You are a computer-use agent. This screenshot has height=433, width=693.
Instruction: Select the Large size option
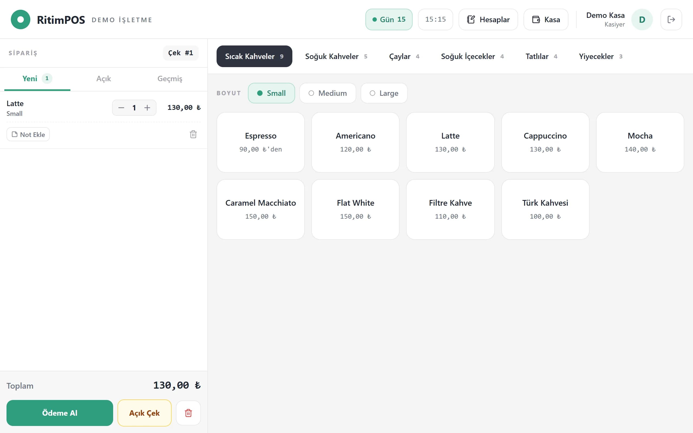click(384, 93)
